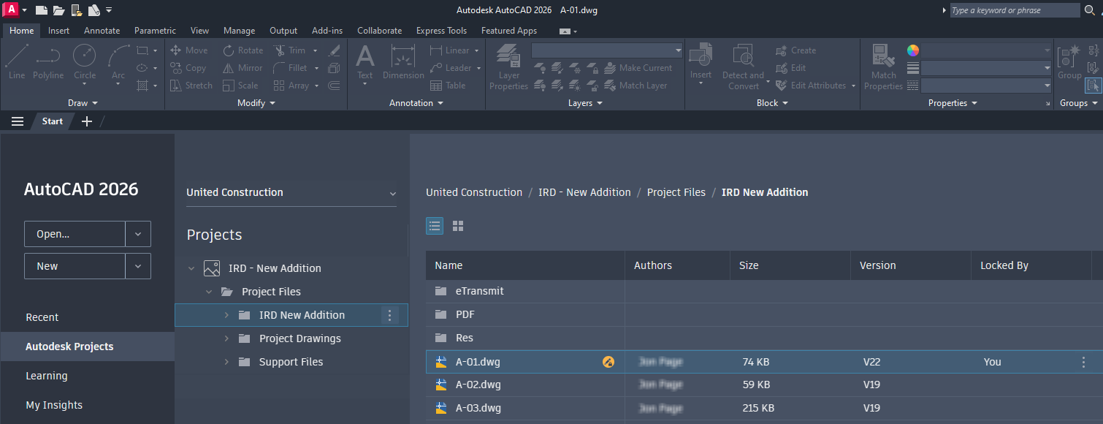
Task: Click the Scale tool
Action: 240,86
